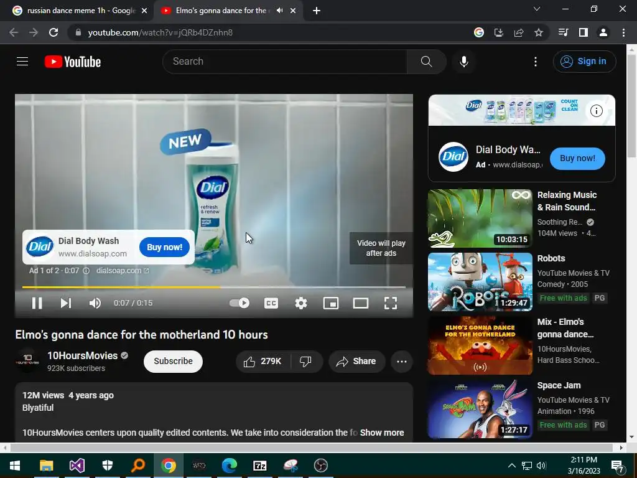The width and height of the screenshot is (637, 478).
Task: Open media controls in Chrome toolbar
Action: pos(563,32)
